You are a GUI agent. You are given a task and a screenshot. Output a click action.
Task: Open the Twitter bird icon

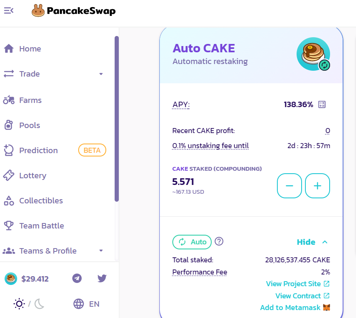[102, 278]
